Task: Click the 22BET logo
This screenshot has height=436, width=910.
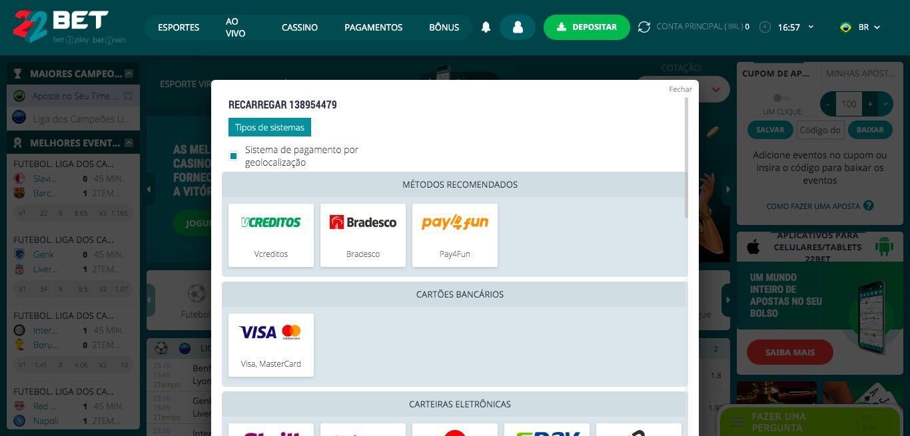Action: (x=69, y=27)
